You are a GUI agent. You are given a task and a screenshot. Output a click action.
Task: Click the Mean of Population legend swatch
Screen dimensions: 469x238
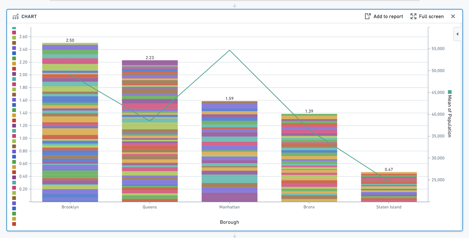450,92
